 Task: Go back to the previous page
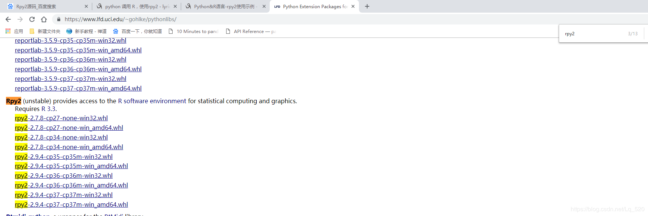tap(8, 19)
